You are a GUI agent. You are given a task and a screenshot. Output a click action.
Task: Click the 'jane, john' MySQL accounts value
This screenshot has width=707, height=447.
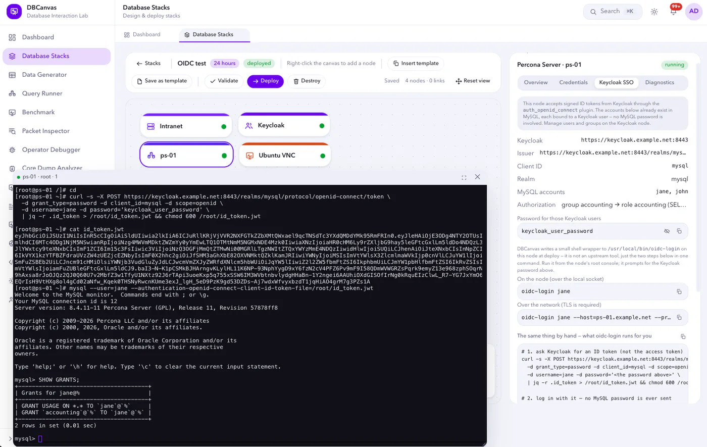pos(672,192)
